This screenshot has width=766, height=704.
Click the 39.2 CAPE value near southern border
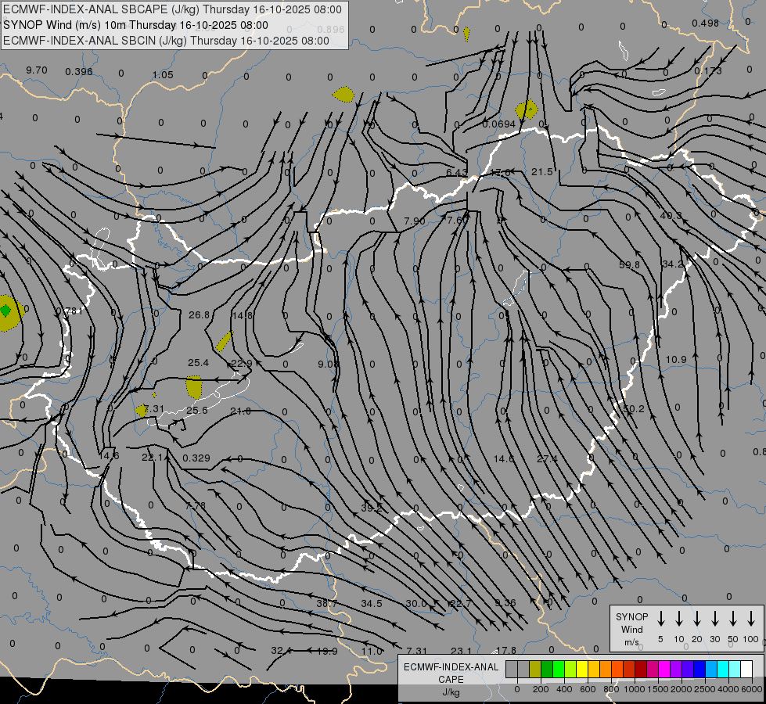[372, 508]
